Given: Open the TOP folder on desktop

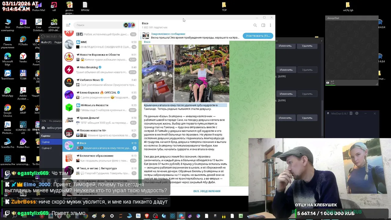Looking at the screenshot, I should [x=224, y=7].
